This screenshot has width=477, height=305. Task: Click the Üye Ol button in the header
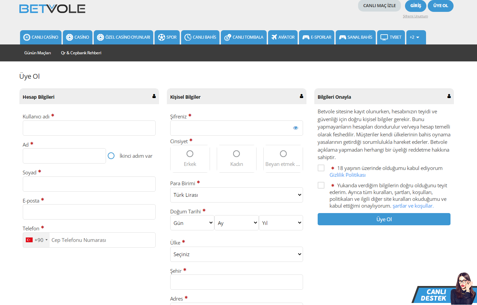441,6
